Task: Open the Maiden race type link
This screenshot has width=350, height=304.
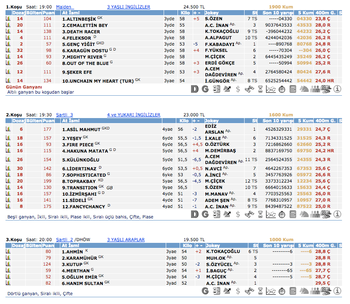Action: tap(65, 7)
